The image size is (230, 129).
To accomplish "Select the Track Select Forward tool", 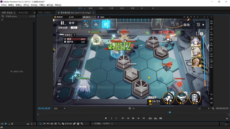I will (44, 123).
